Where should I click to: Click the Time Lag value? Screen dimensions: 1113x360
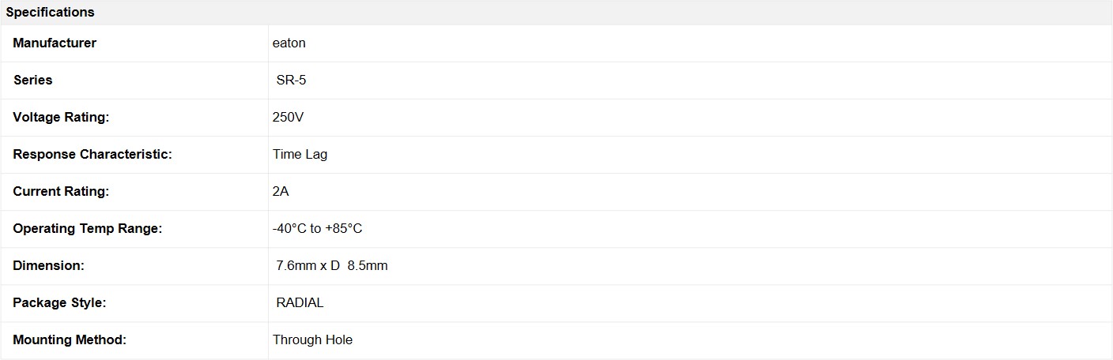300,155
